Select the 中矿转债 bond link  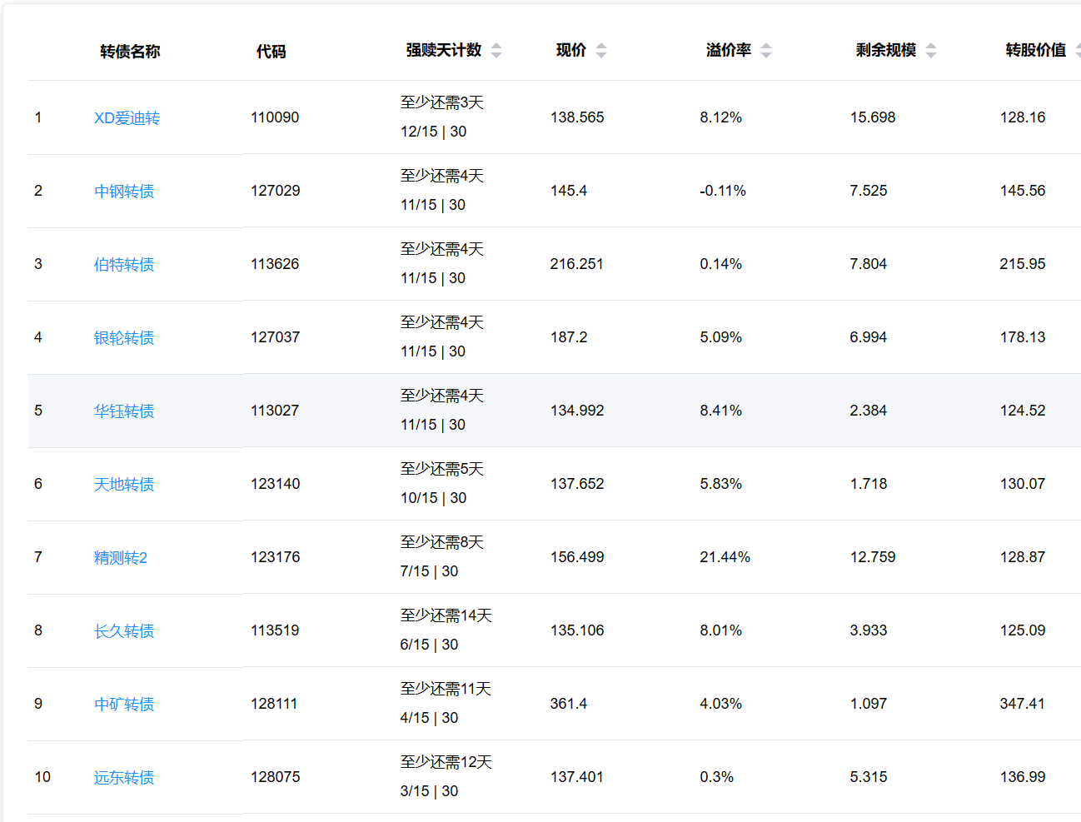click(124, 705)
